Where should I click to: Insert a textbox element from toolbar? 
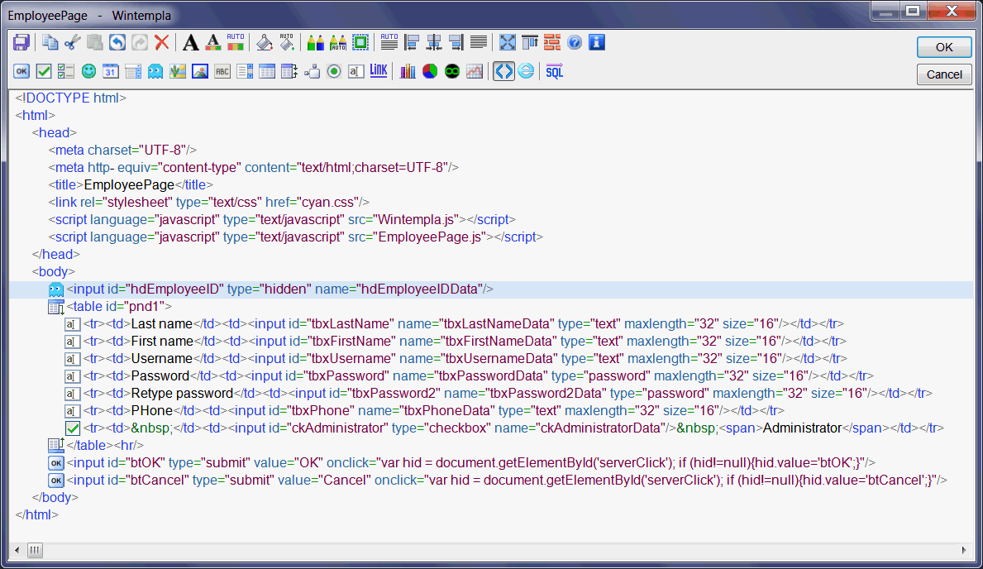(x=356, y=71)
